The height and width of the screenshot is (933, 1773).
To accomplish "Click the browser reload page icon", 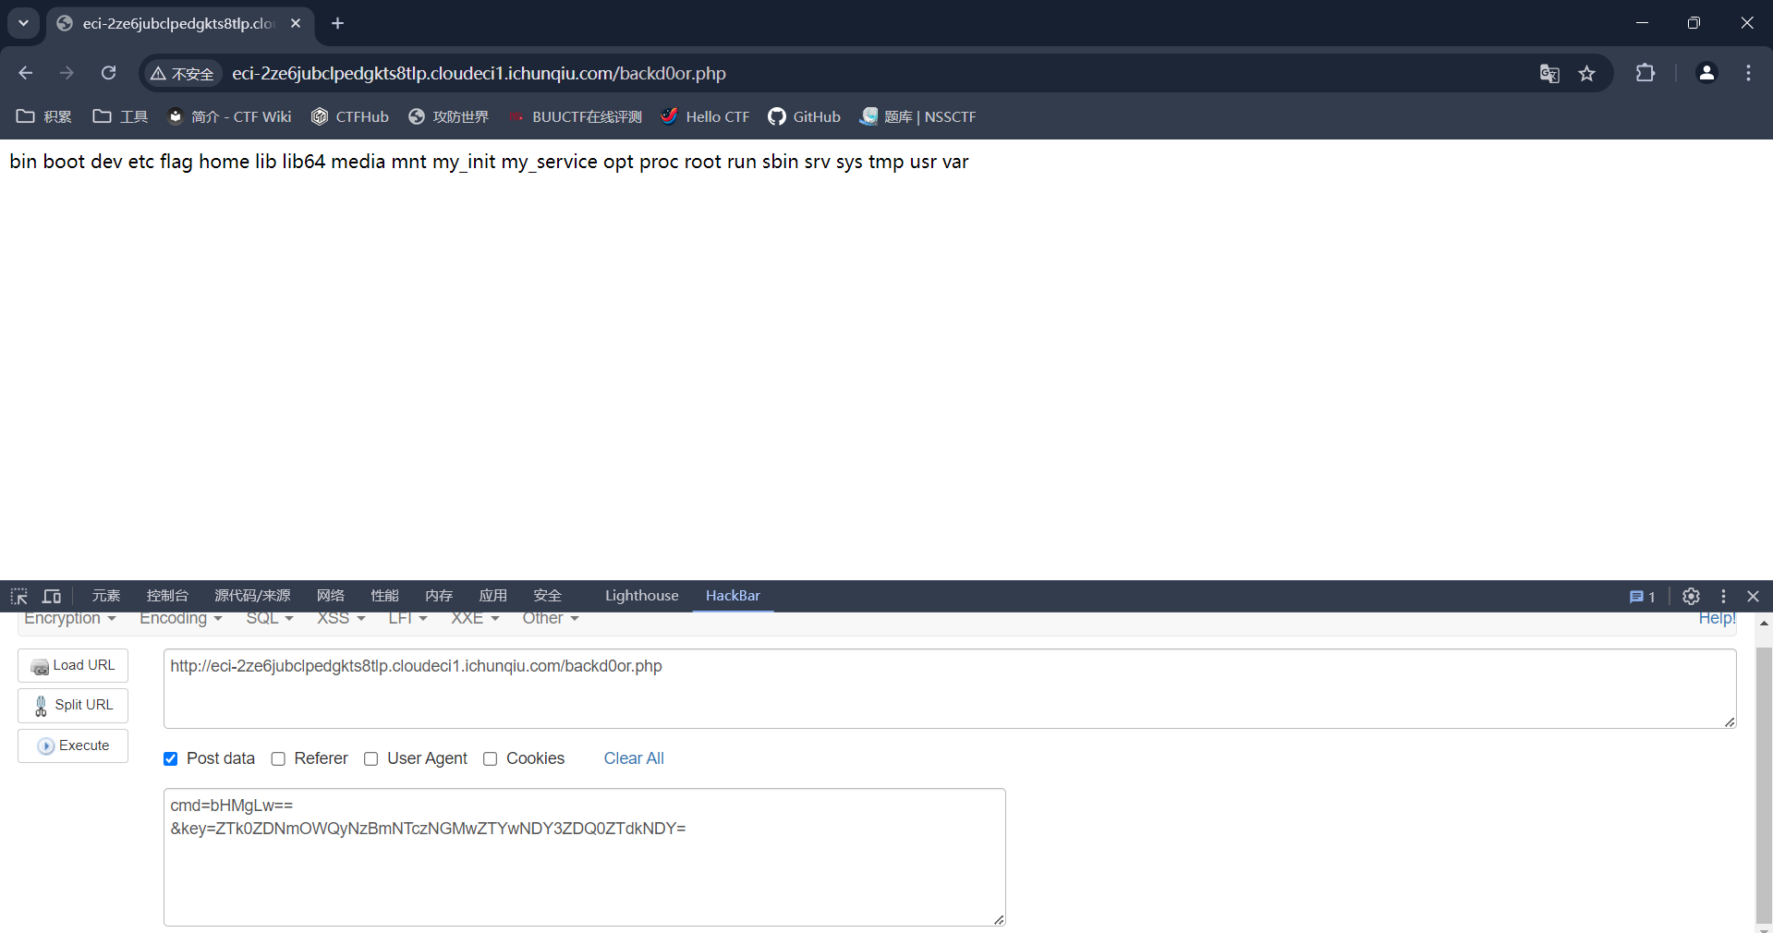I will [109, 73].
